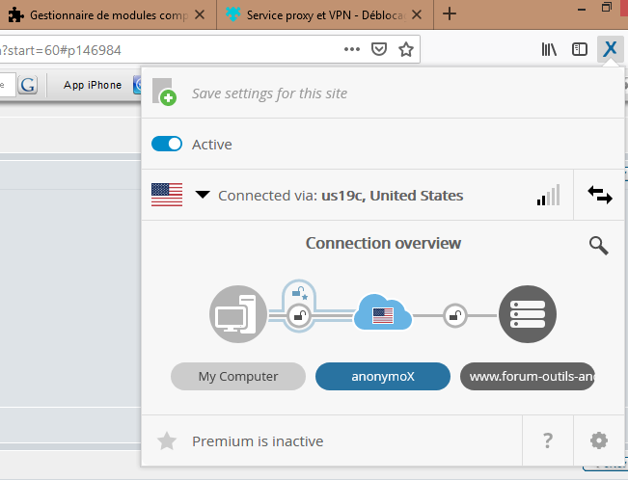Open the App iPhone bookmark
Screen dimensions: 628x480
point(92,85)
